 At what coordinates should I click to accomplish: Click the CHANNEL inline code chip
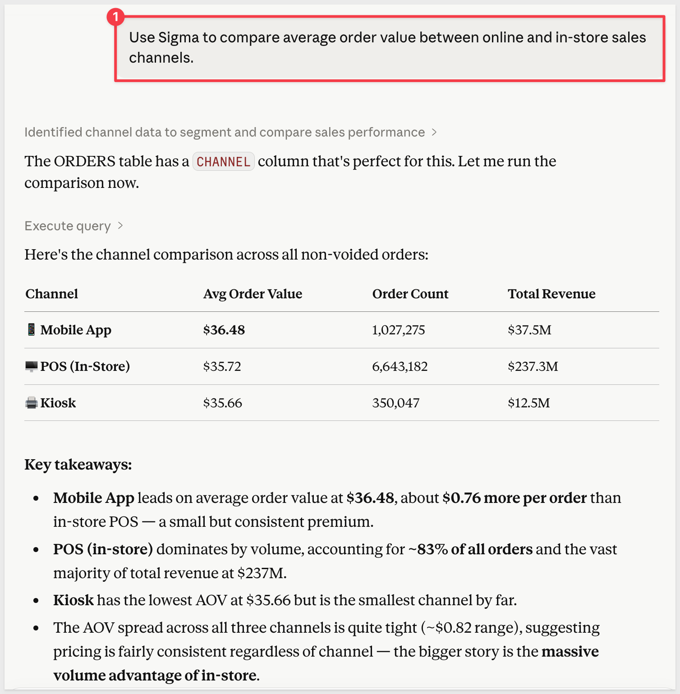224,162
